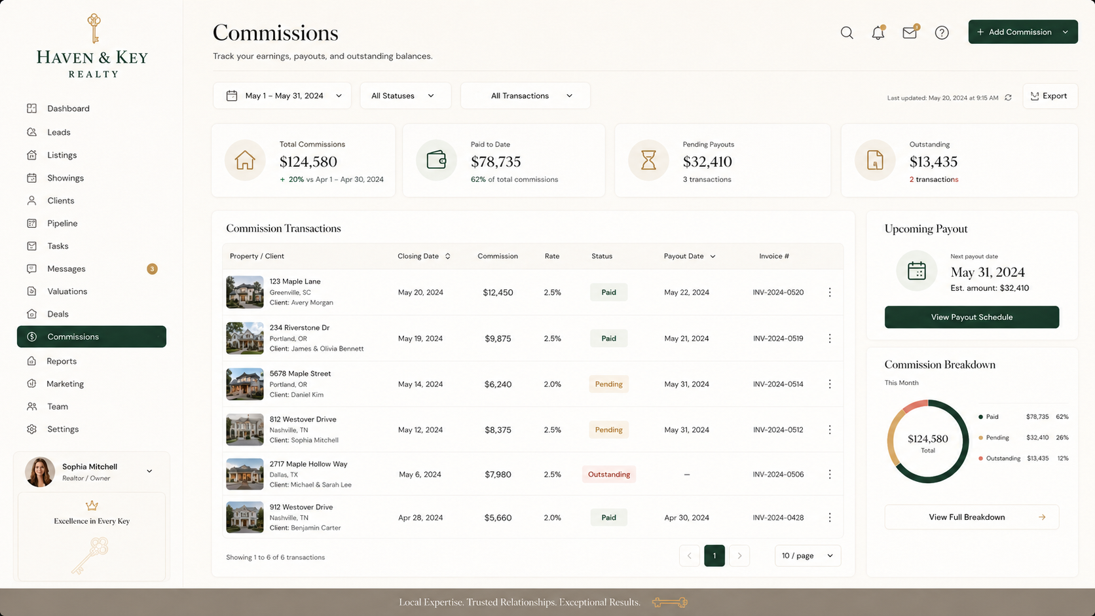1095x616 pixels.
Task: Open Leads in the sidebar
Action: click(x=92, y=132)
